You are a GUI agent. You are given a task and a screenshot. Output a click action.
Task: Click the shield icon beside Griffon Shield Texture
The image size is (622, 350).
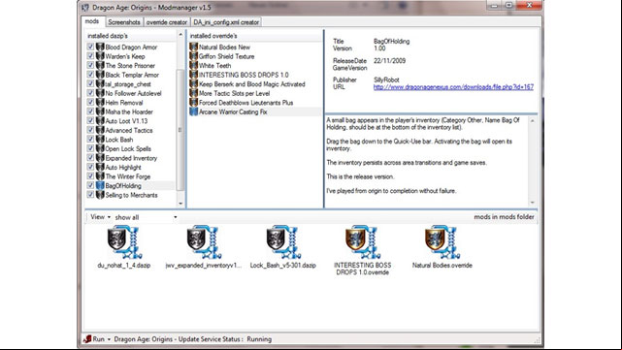[193, 56]
